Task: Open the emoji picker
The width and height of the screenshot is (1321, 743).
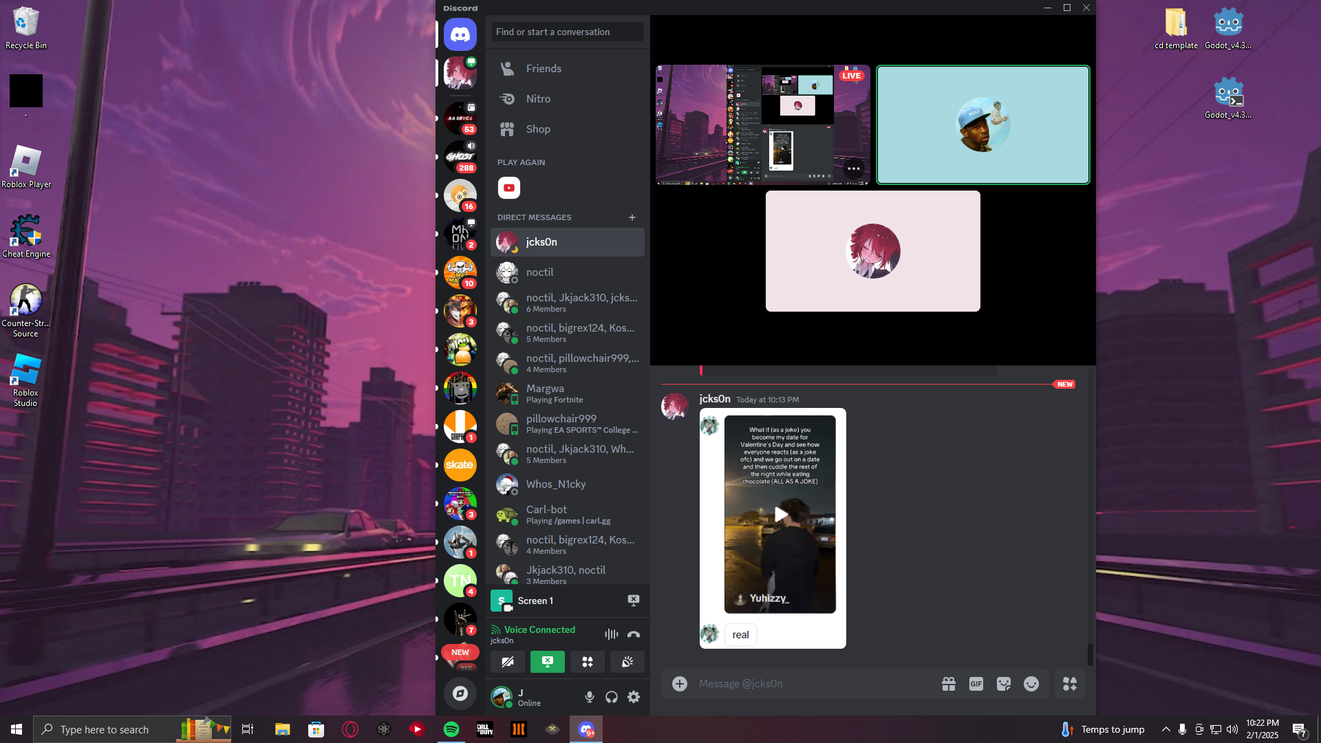Action: [x=1031, y=684]
